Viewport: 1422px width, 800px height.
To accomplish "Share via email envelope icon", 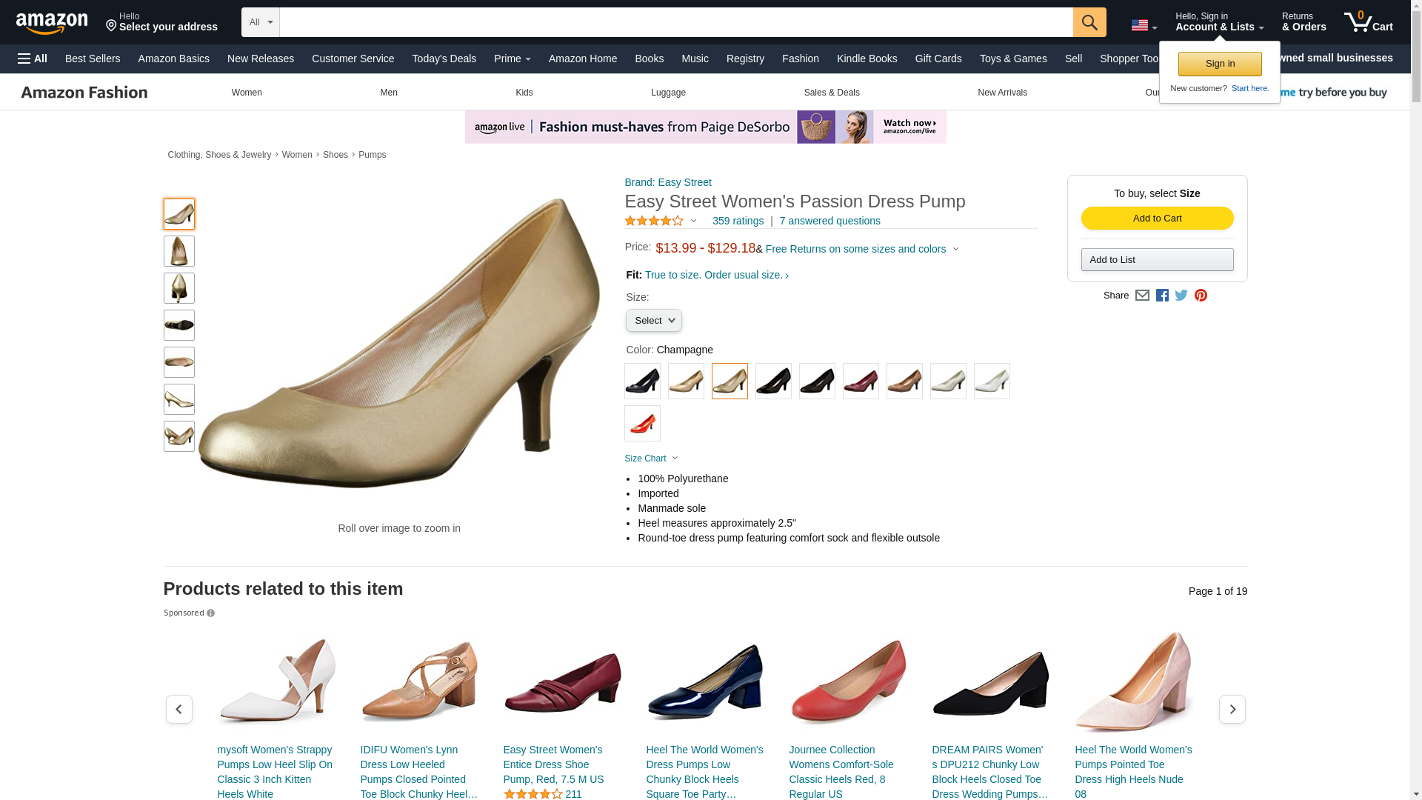I will point(1142,296).
